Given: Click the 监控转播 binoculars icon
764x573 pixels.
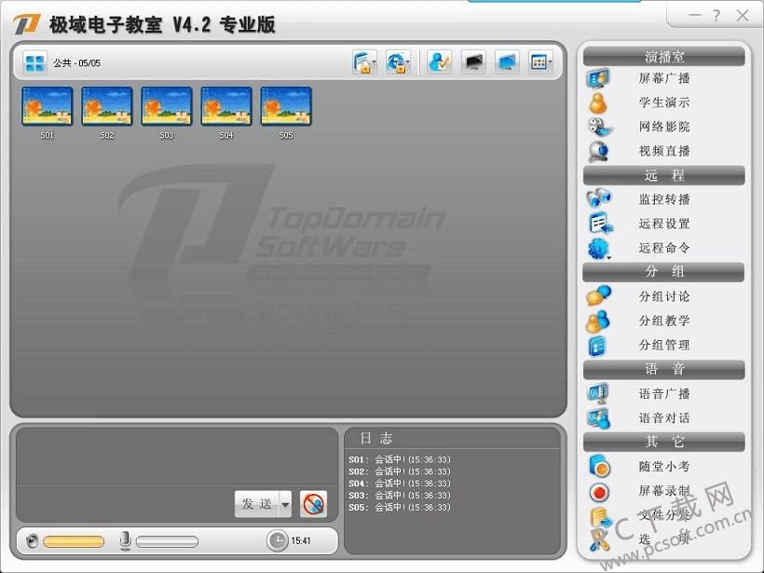Looking at the screenshot, I should coord(599,198).
